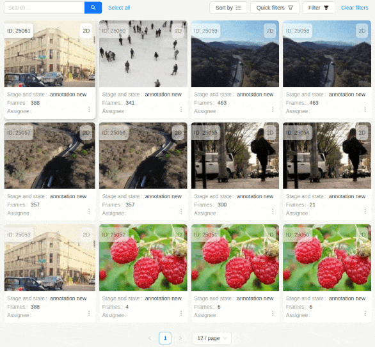Expand the Sort by dropdown

point(228,8)
